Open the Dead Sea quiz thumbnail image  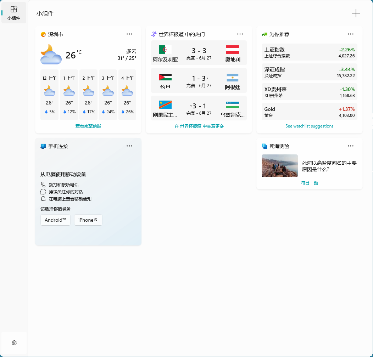click(279, 166)
